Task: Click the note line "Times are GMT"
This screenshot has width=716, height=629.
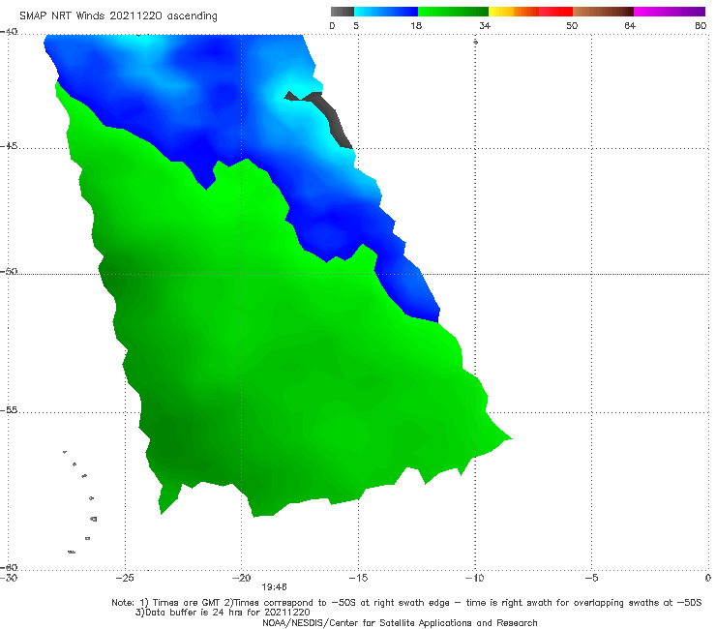Action: point(181,603)
